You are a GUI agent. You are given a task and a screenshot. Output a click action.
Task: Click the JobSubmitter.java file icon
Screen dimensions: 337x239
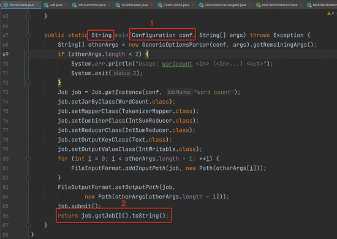[74, 5]
